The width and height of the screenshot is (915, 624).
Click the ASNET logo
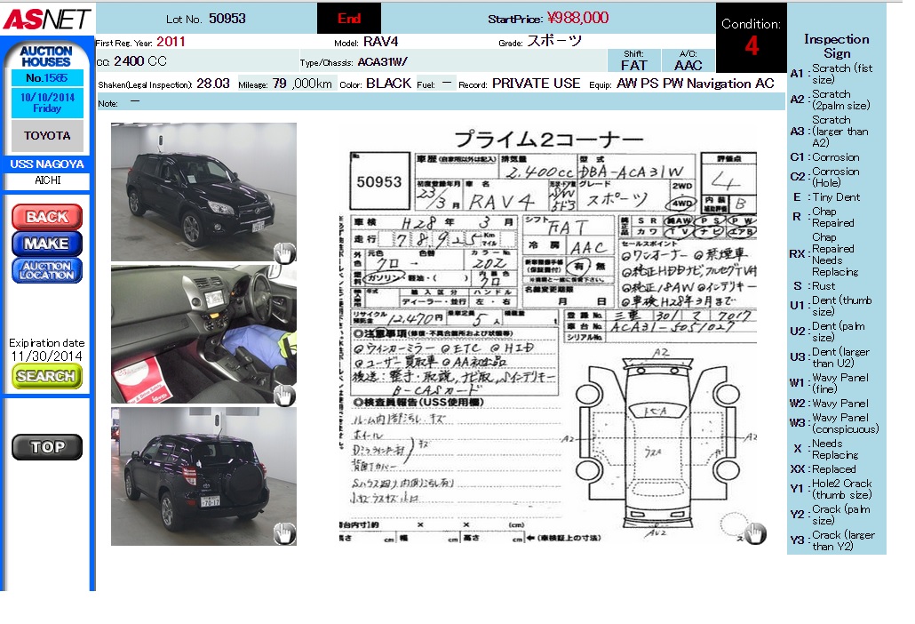pyautogui.click(x=46, y=19)
